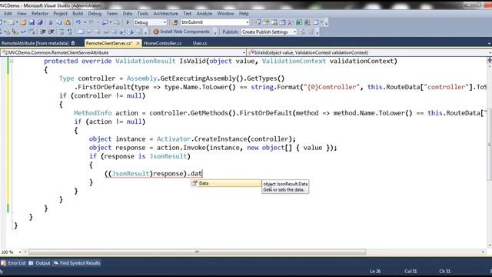Open Solution Explorer toolbar icon
Screen dimensions: 492x277
point(258,22)
